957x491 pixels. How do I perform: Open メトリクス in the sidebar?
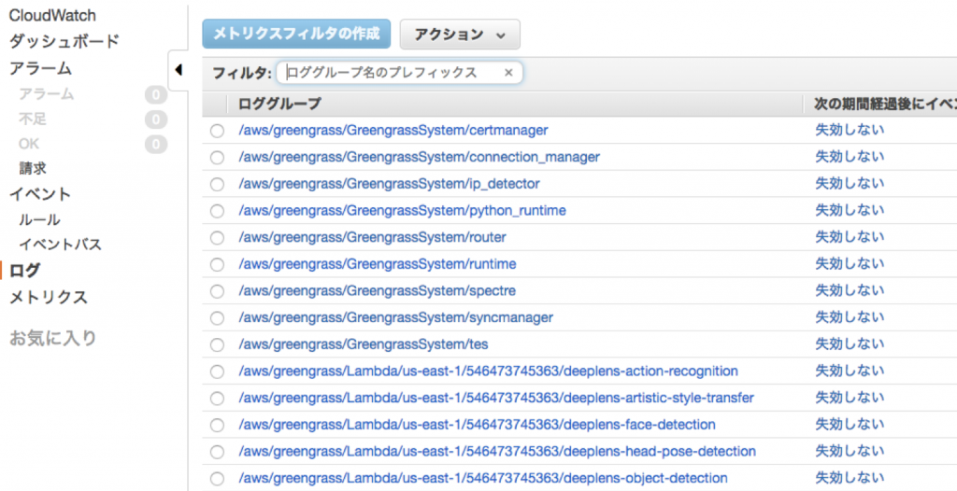[x=49, y=298]
